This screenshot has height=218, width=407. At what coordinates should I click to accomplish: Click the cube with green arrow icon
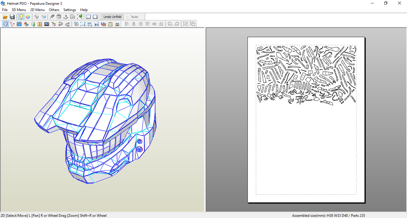(x=54, y=24)
